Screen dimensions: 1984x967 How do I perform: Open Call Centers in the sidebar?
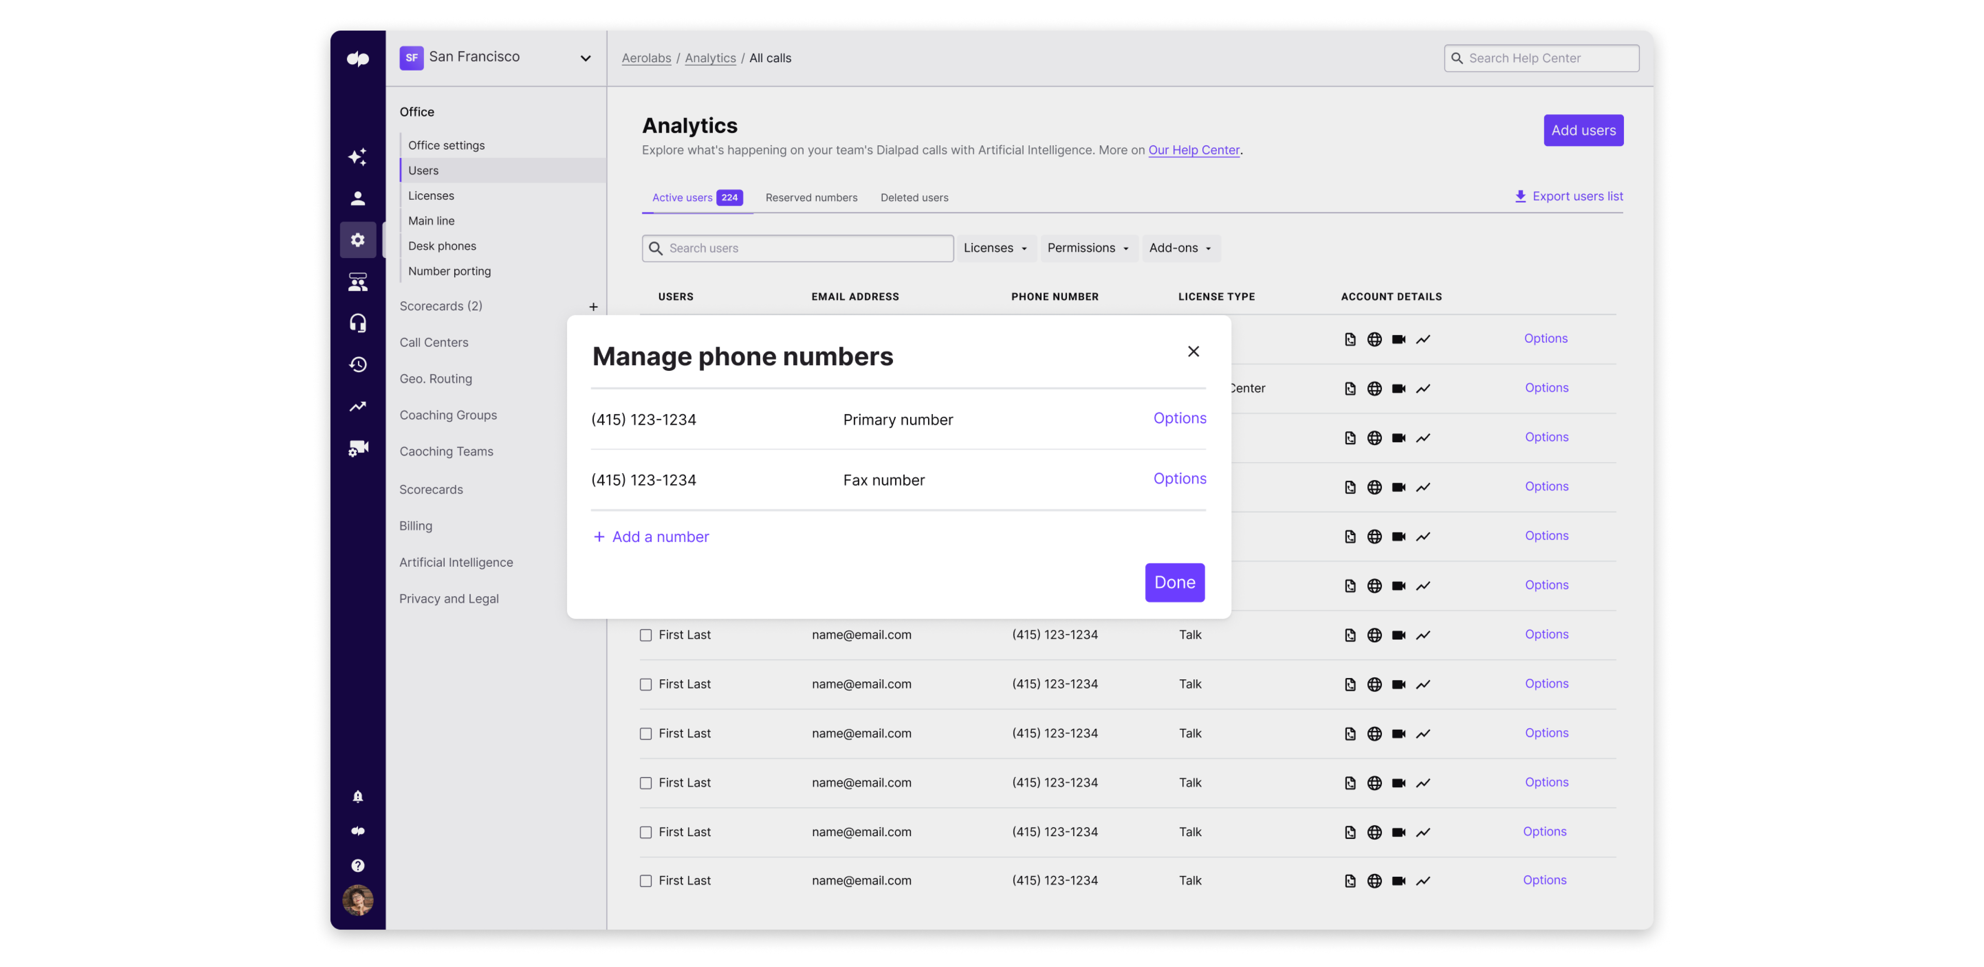click(x=433, y=342)
